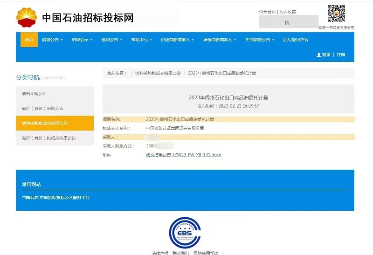Click 设为首页 link

coord(267,12)
